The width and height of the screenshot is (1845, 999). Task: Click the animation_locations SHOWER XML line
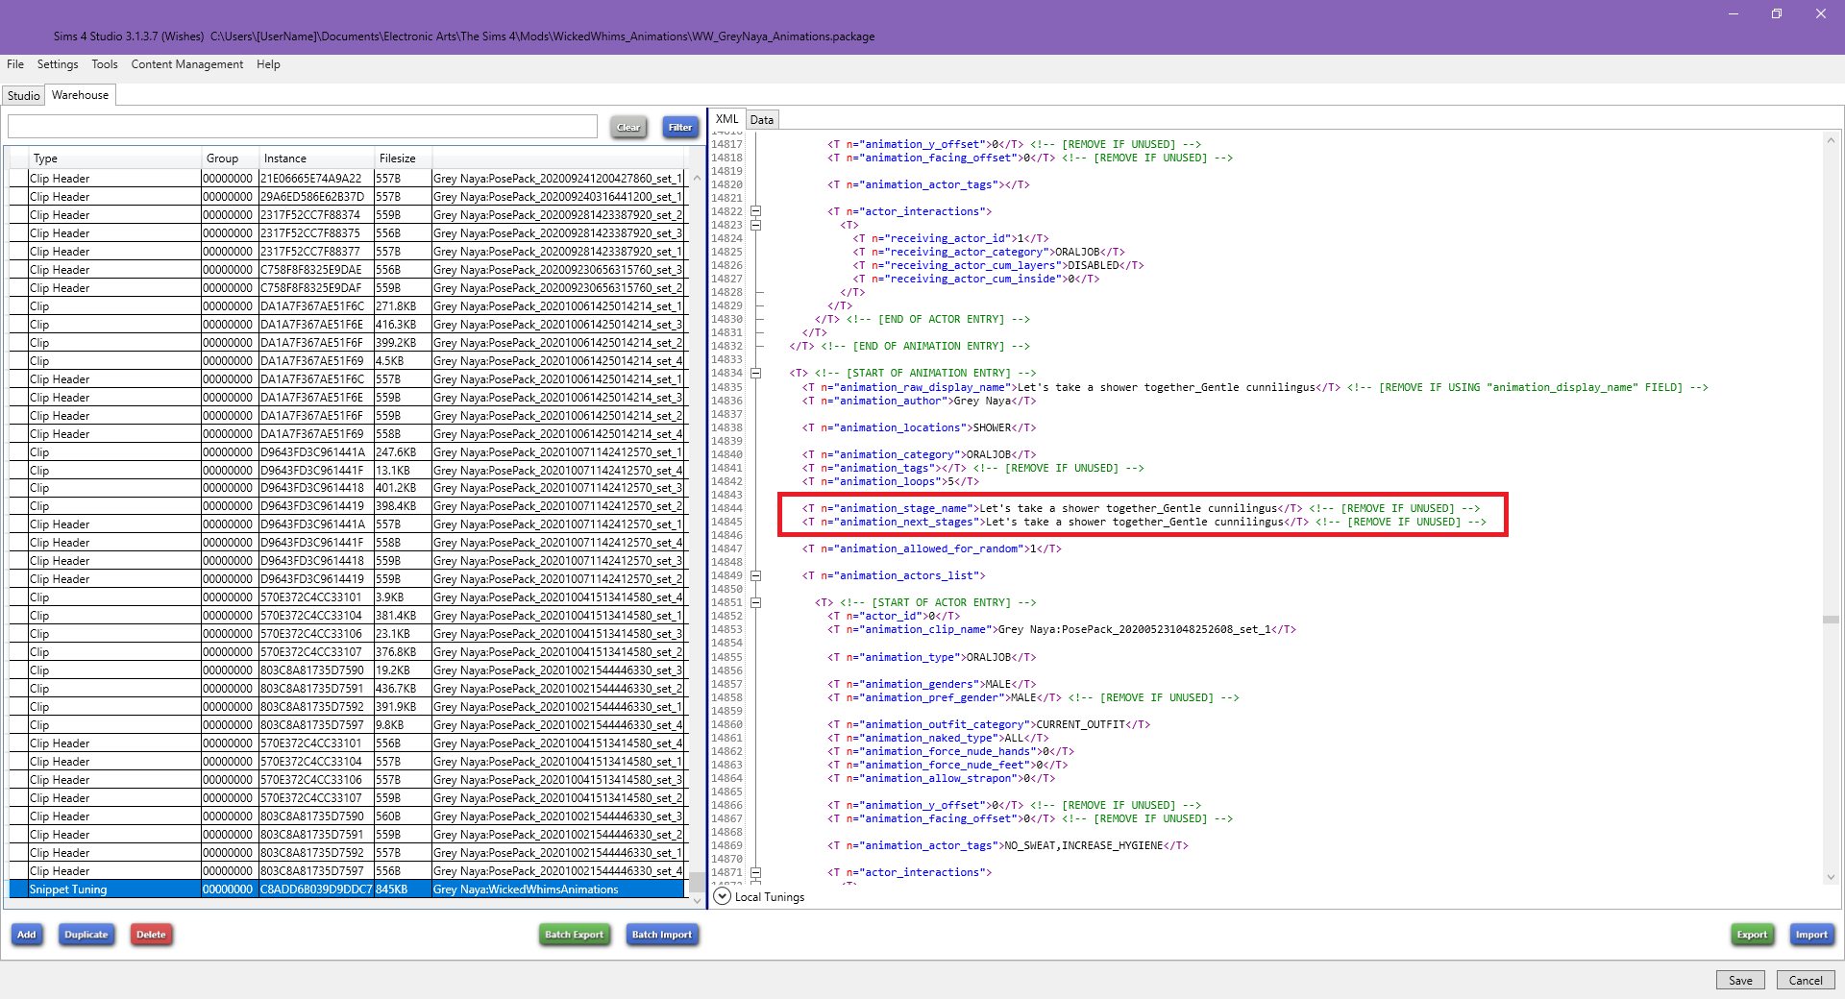click(919, 427)
